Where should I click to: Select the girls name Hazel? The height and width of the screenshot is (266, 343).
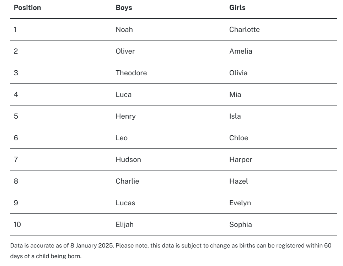[239, 181]
